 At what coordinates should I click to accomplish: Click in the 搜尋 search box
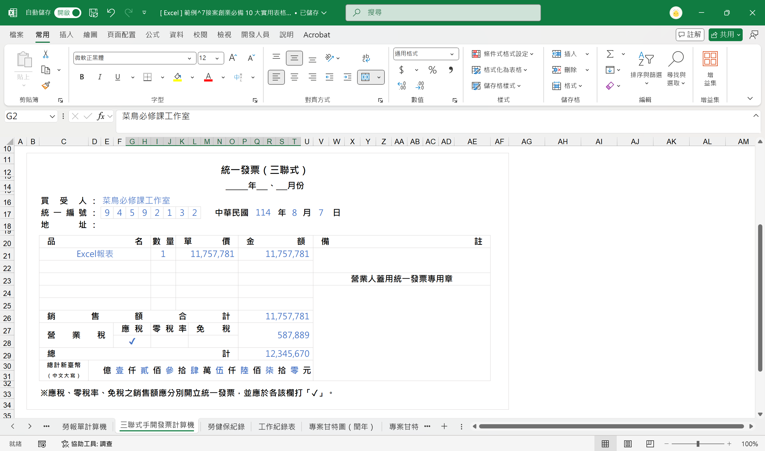pyautogui.click(x=443, y=12)
